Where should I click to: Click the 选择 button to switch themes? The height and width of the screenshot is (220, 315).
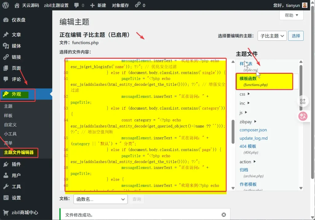(296, 36)
